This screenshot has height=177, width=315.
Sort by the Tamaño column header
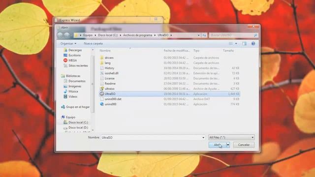[x=228, y=51]
